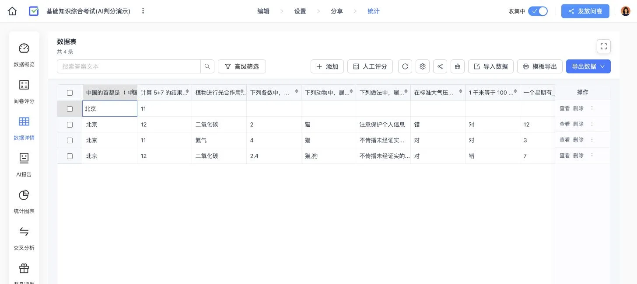Sort by 在标准大气压 column

point(461,92)
